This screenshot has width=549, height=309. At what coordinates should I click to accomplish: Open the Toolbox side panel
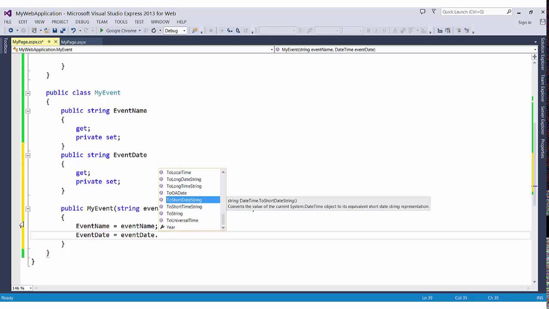click(x=6, y=45)
